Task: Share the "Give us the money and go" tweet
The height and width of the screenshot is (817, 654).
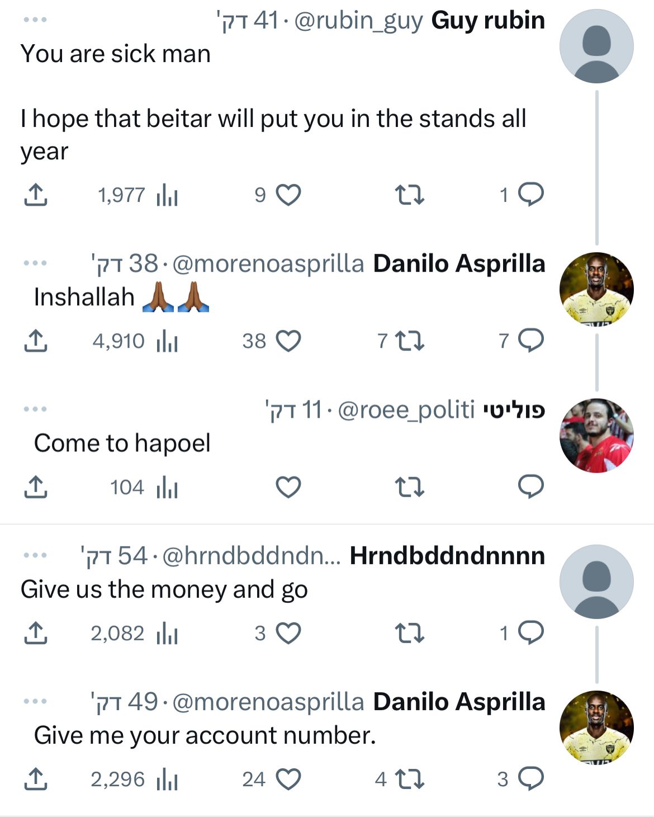Action: click(35, 633)
